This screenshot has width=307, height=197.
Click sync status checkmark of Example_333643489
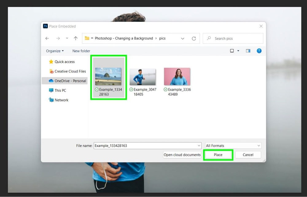[x=165, y=89]
